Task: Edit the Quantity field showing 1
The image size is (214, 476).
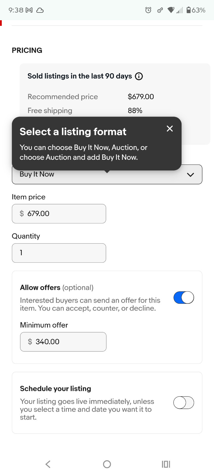Action: pos(59,253)
